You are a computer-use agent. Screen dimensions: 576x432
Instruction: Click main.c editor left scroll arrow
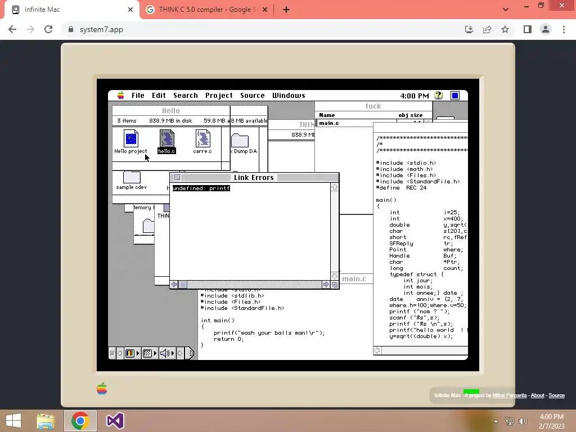[x=377, y=351]
